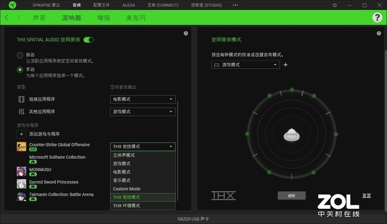Choose Custom Mode from the list
Image resolution: width=387 pixels, height=224 pixels.
[143, 189]
